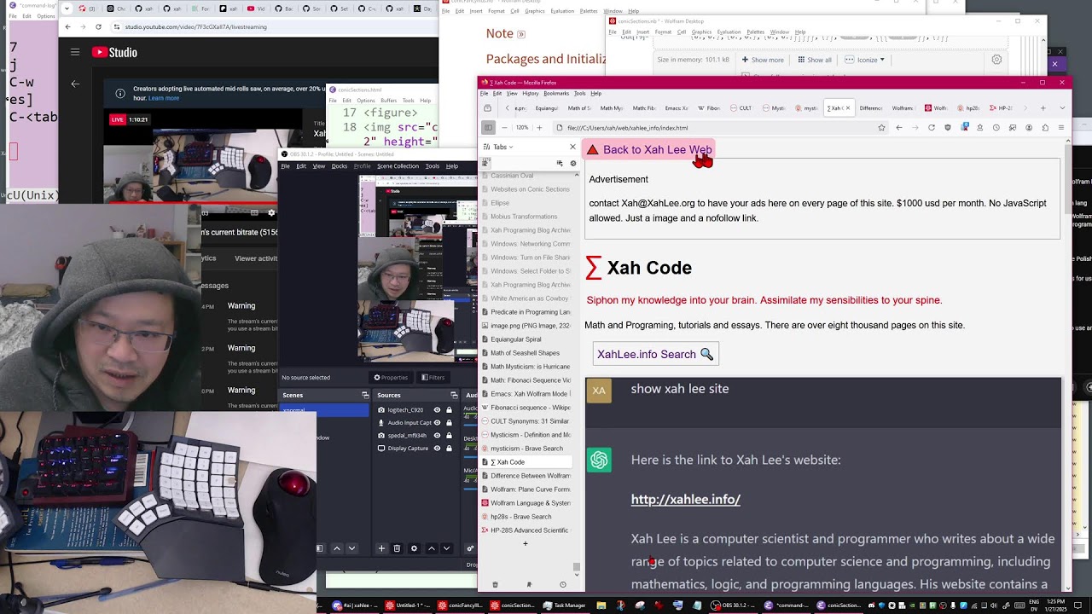The width and height of the screenshot is (1092, 614).
Task: Open the sidebar tabs settings gear
Action: (573, 163)
